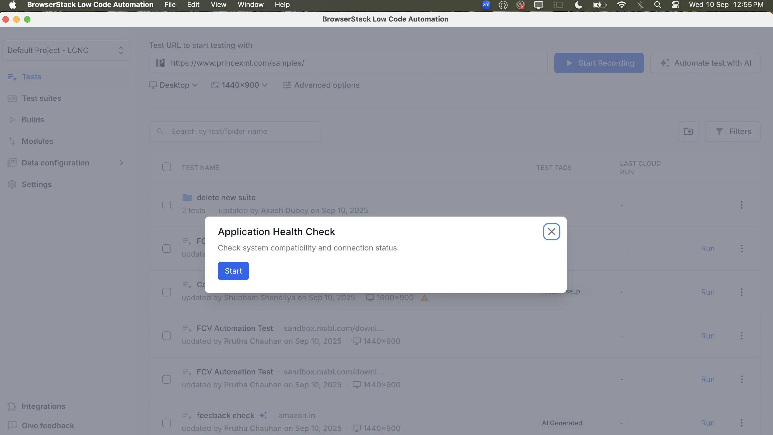Click the Data configuration icon
773x435 pixels.
12,163
